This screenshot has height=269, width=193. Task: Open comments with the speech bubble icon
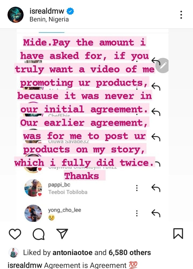click(x=38, y=234)
